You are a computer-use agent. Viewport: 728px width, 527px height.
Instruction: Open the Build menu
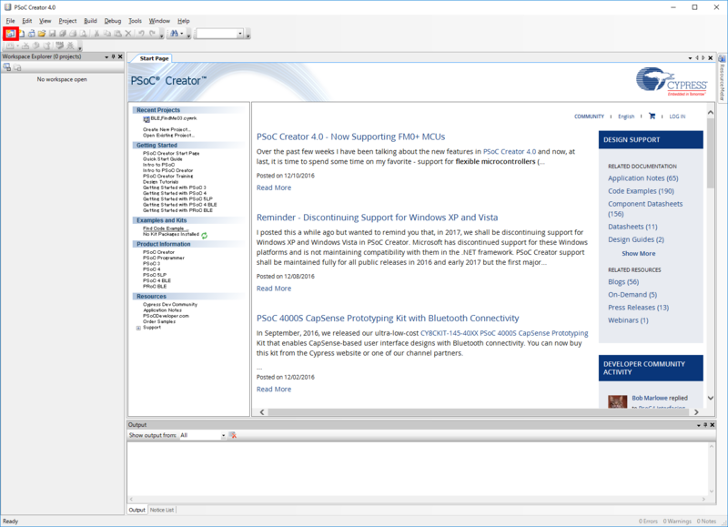point(90,21)
